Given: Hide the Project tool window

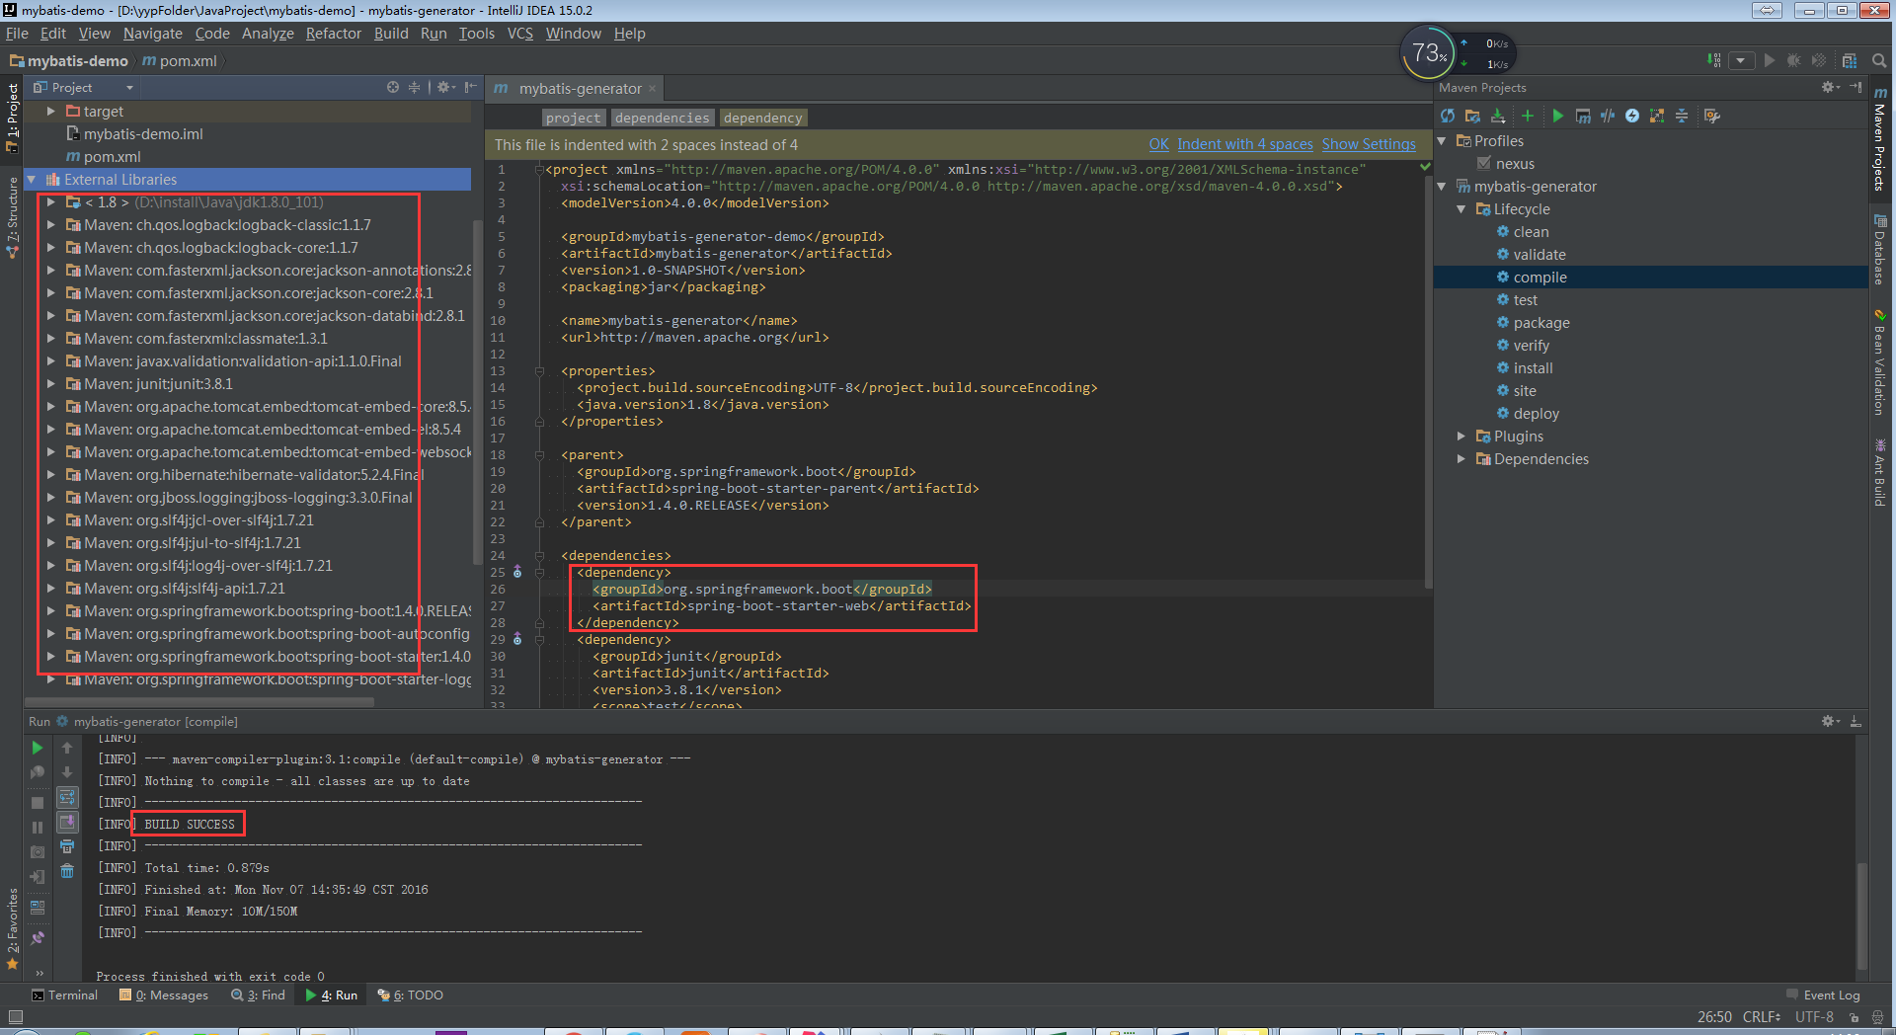Looking at the screenshot, I should (470, 88).
